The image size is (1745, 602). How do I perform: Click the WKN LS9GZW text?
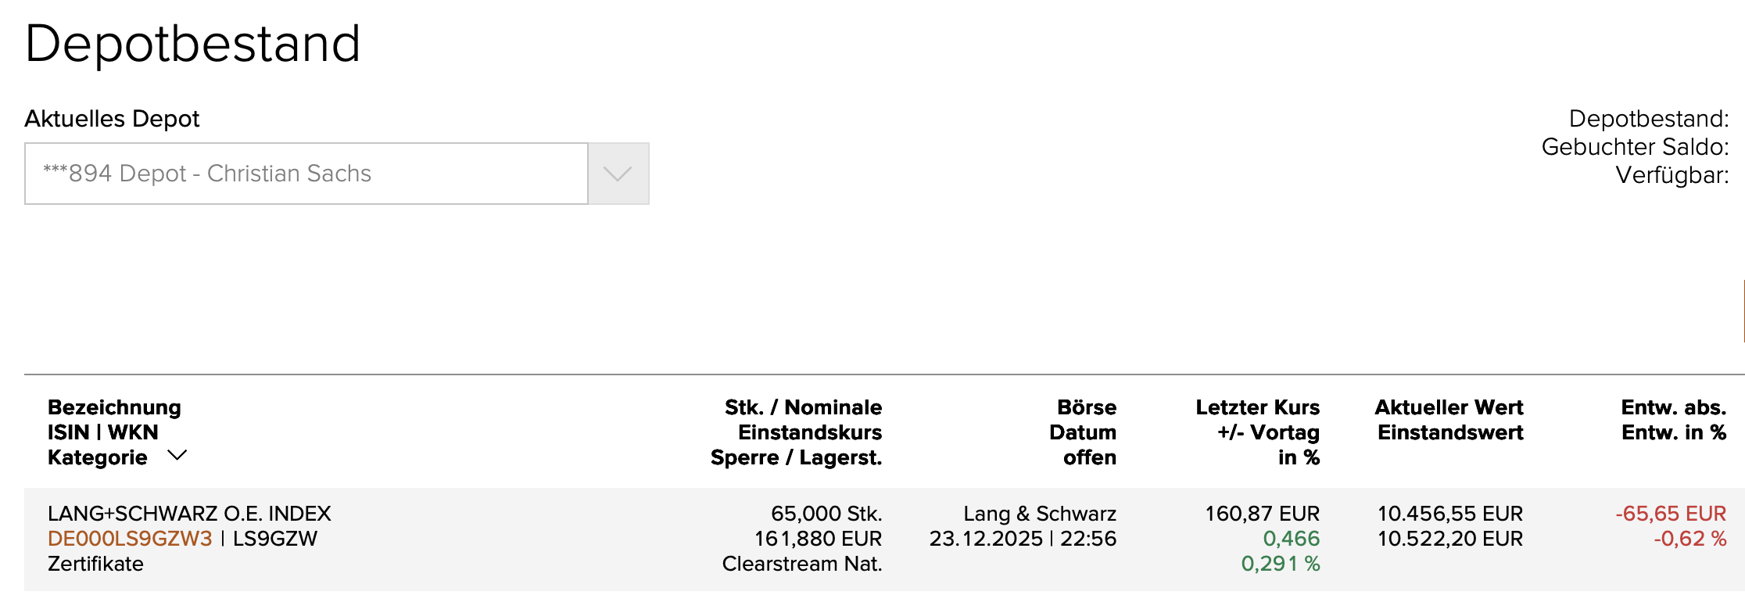[275, 539]
